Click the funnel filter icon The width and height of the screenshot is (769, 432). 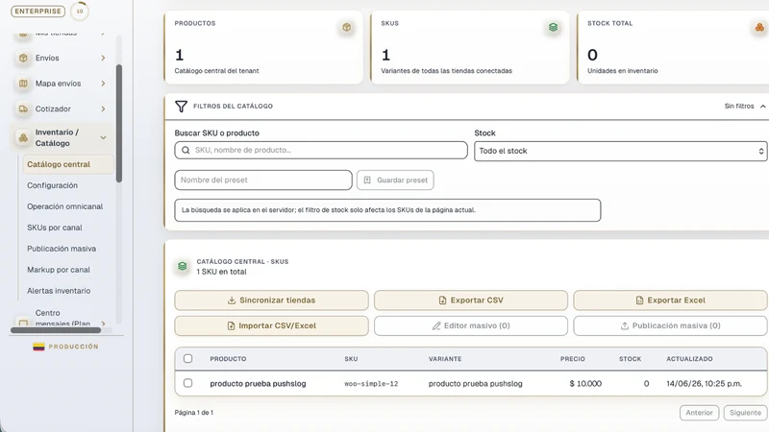pos(181,107)
